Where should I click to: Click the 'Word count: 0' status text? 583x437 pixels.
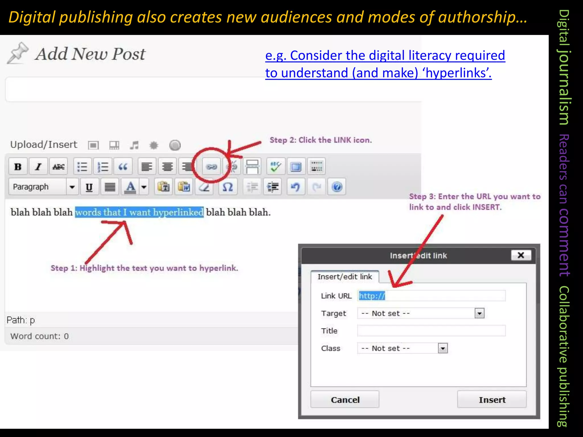point(40,336)
